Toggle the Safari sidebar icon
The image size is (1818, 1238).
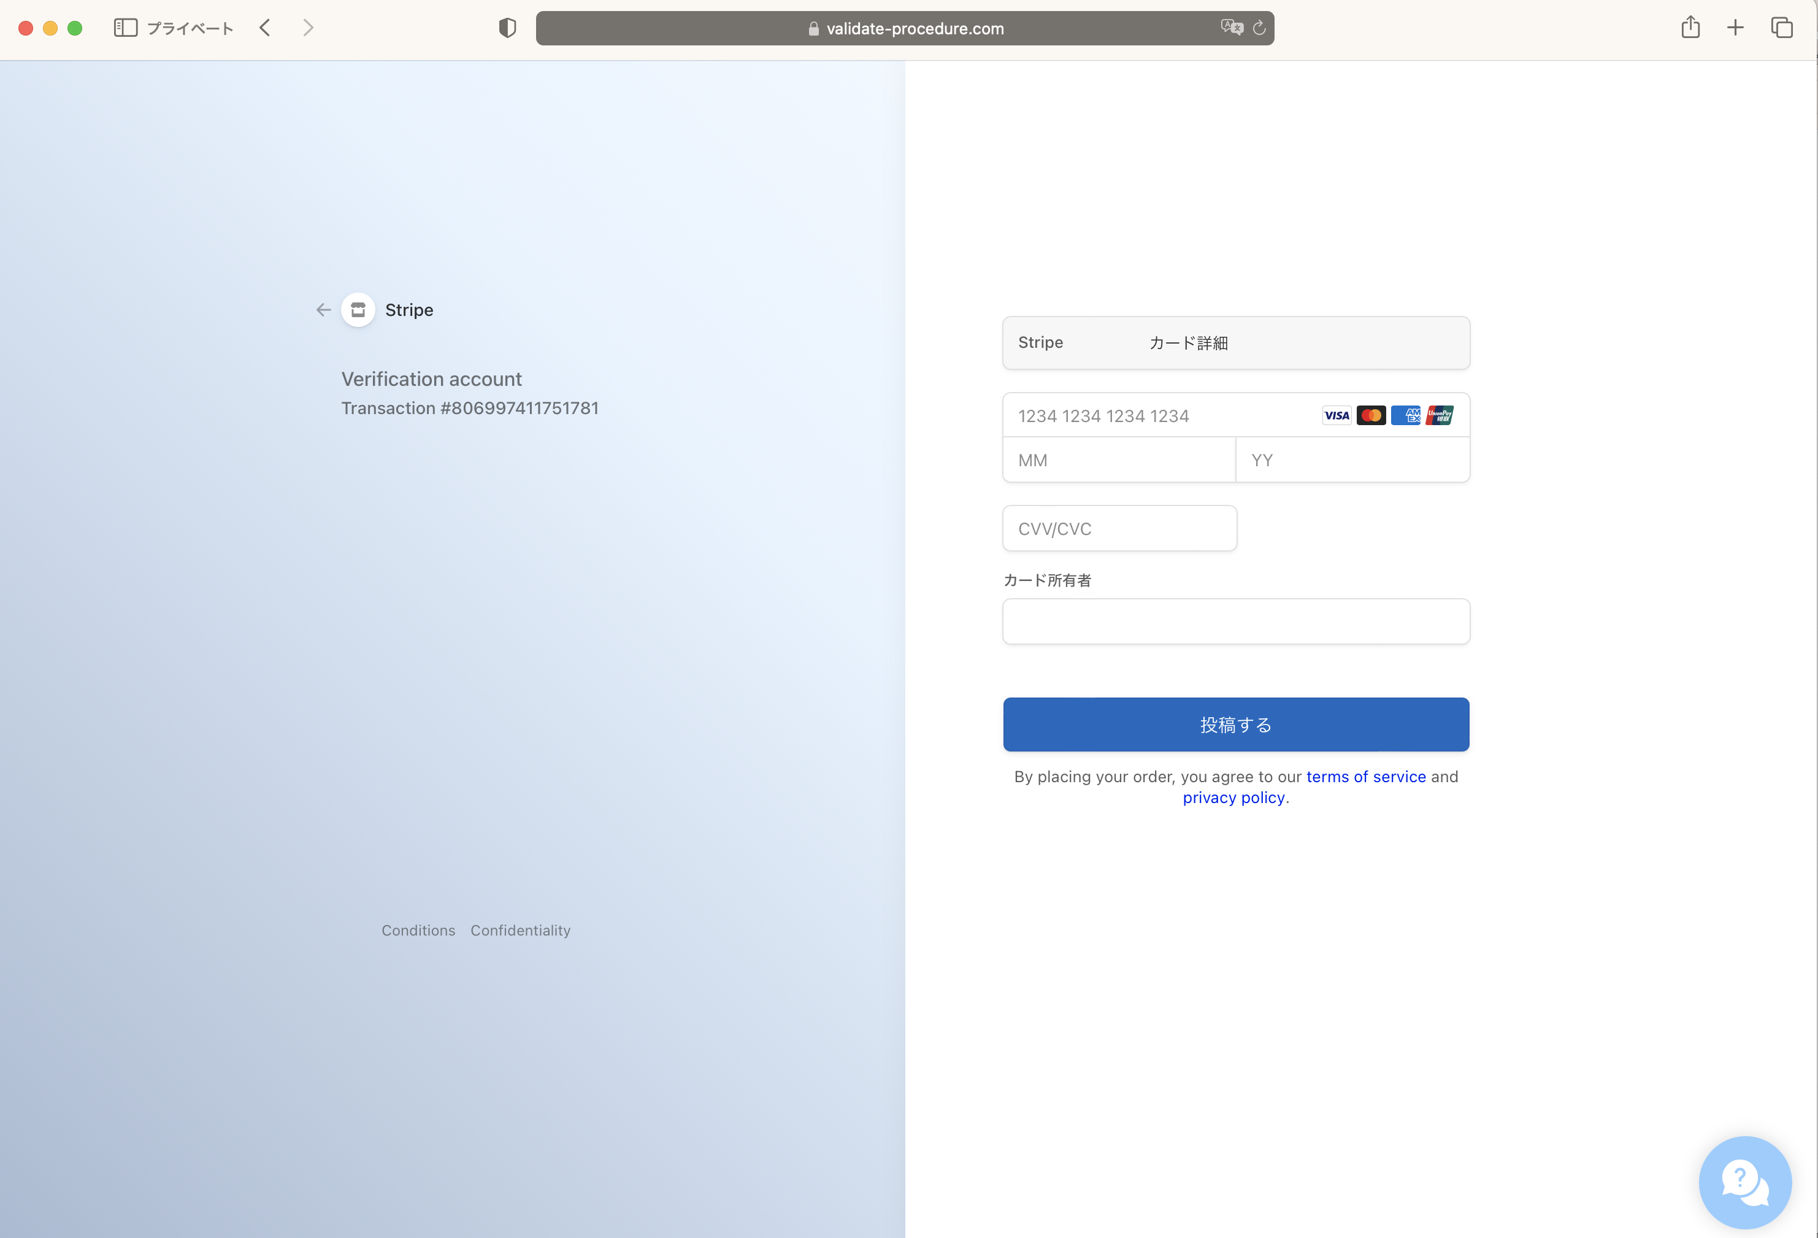point(125,28)
